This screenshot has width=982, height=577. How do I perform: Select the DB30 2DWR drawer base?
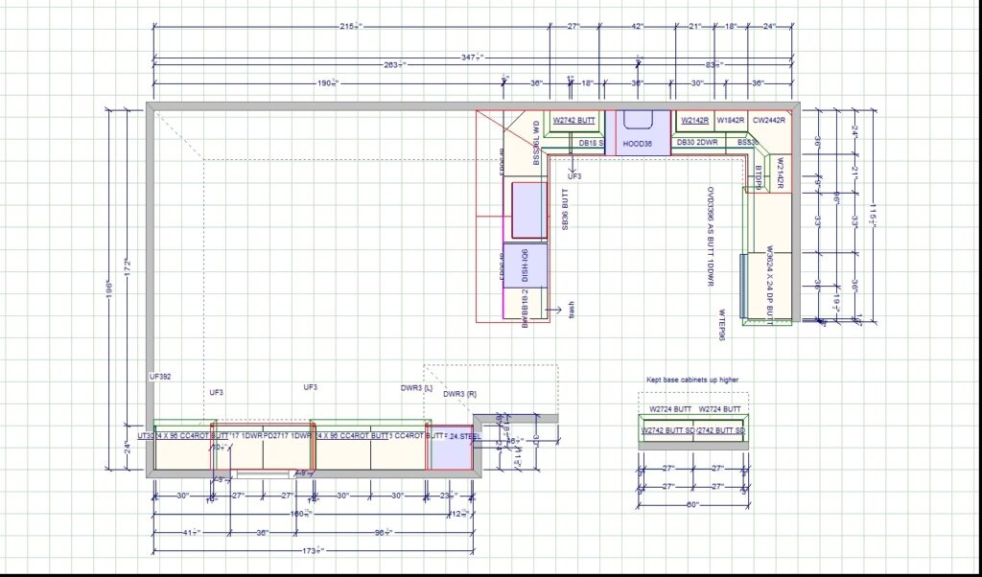[697, 143]
